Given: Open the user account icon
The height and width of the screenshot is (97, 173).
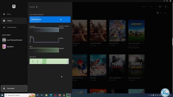Looking at the screenshot, I should point(166,6).
